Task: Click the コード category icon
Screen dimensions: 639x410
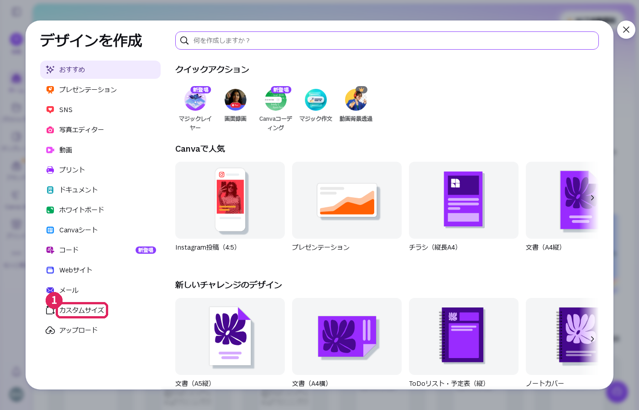Action: pos(50,250)
